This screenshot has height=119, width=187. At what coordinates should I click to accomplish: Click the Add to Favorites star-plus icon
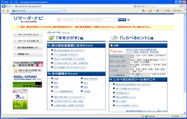click(x=8, y=11)
